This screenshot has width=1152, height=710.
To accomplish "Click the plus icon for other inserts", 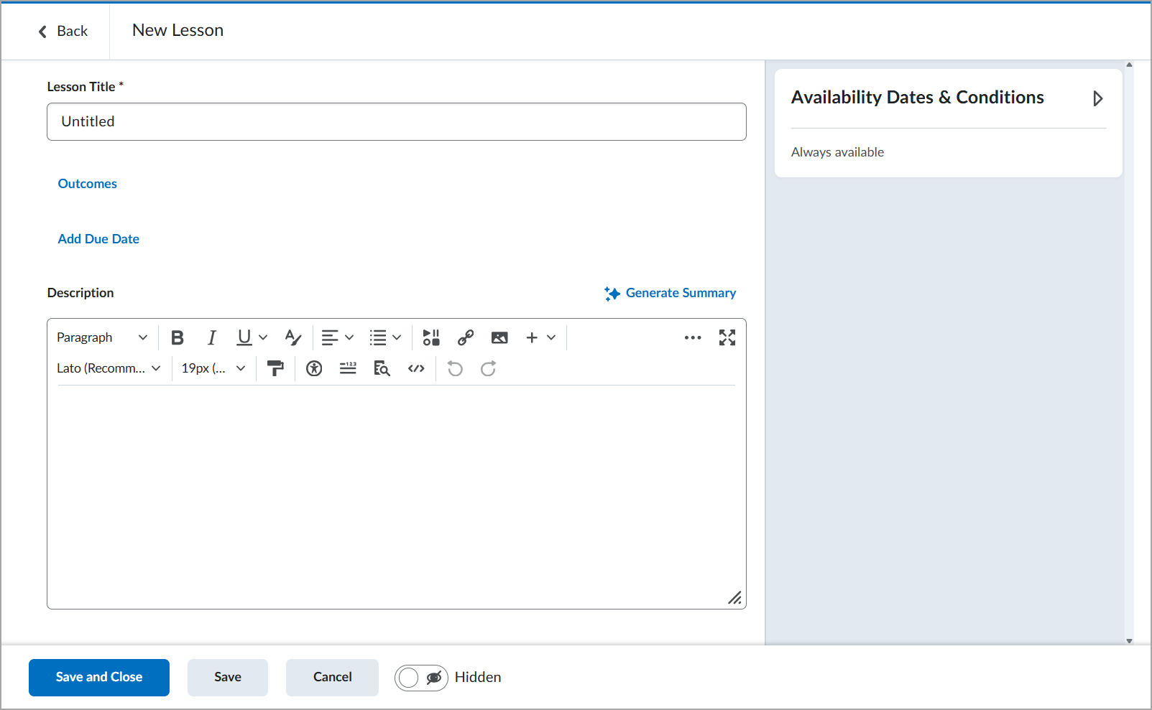I will 532,337.
